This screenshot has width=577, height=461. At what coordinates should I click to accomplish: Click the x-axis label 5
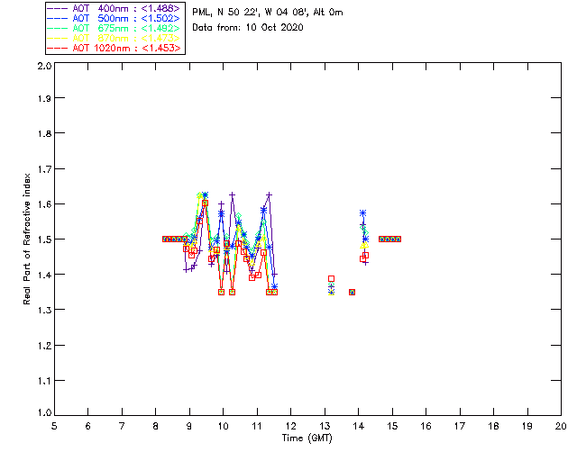point(54,426)
